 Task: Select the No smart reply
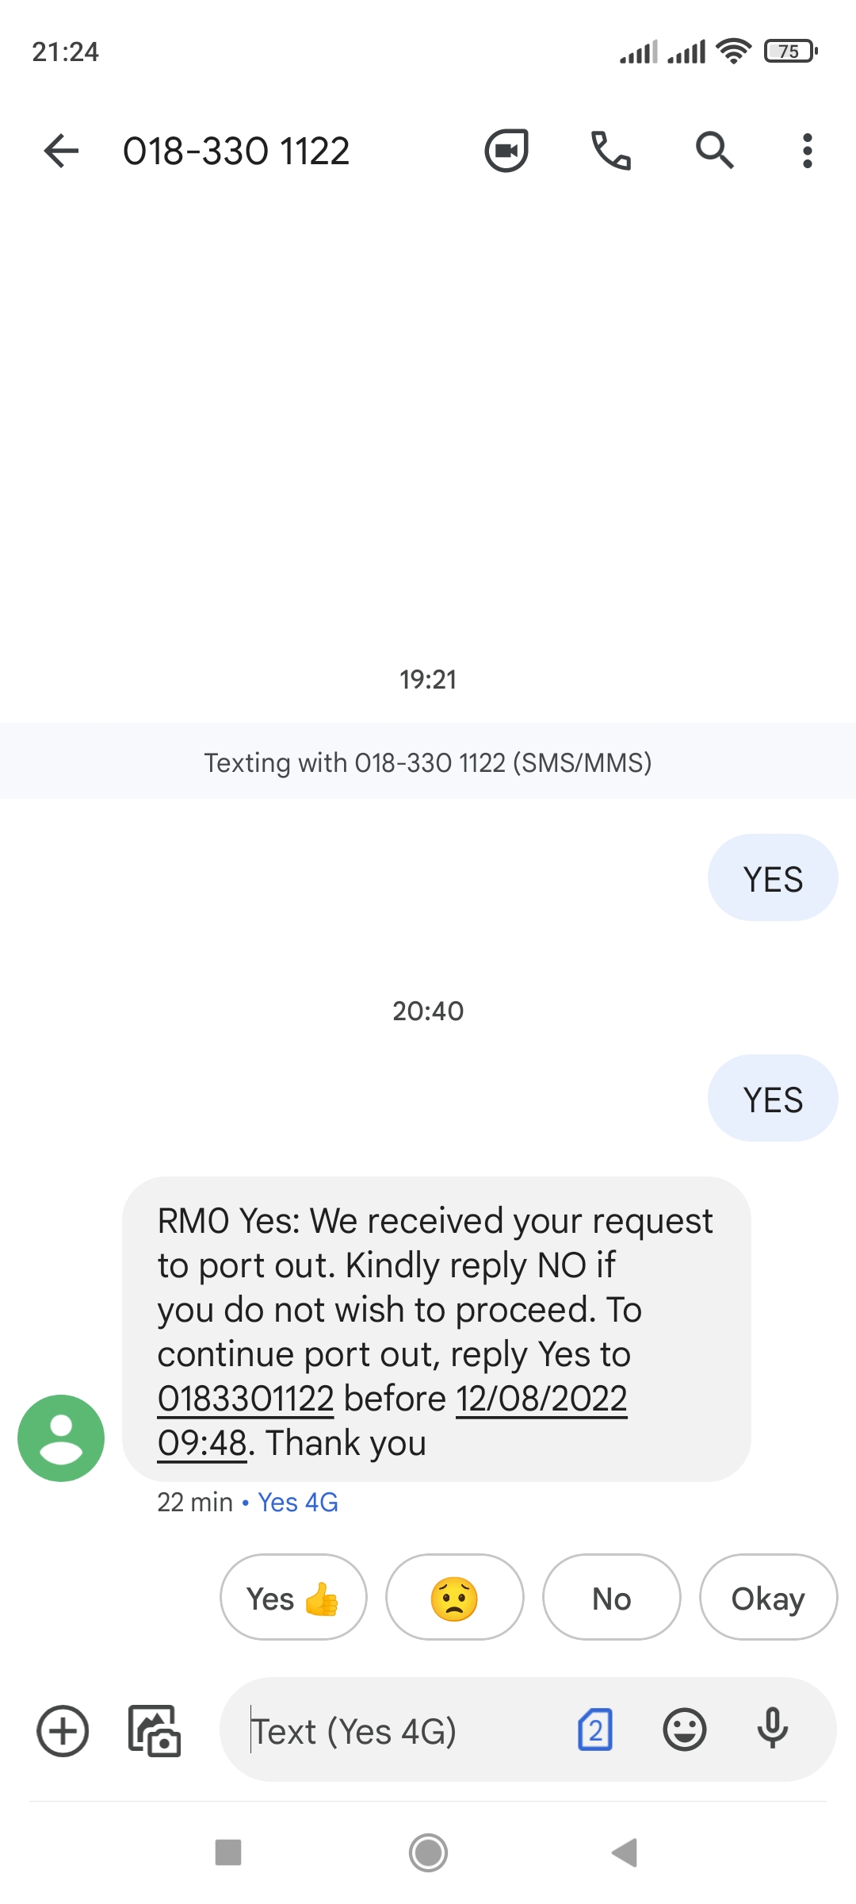611,1598
